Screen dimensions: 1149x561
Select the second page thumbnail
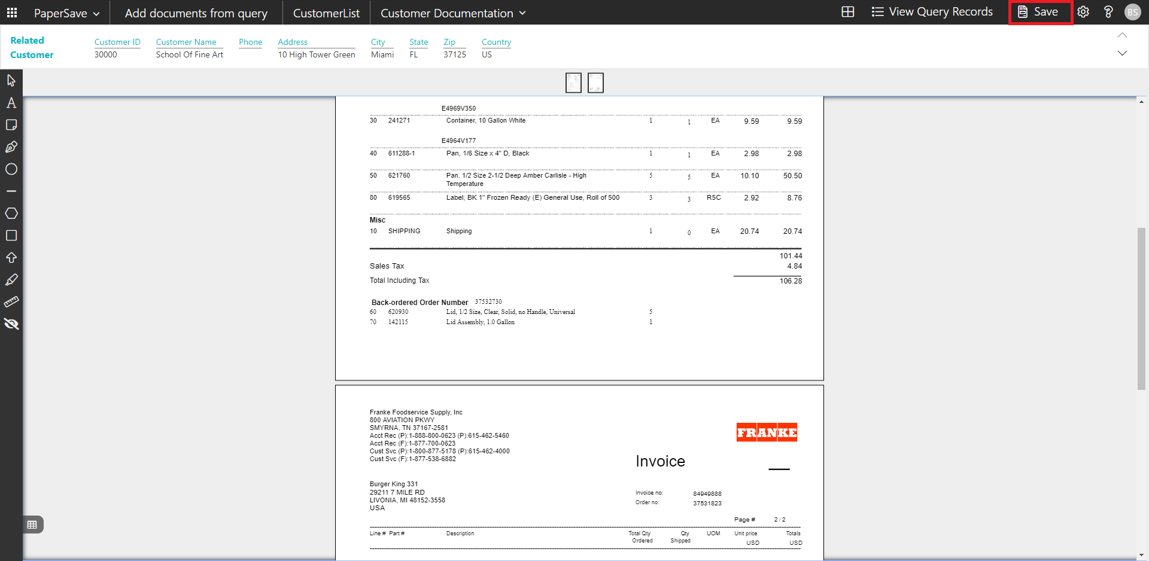[595, 83]
